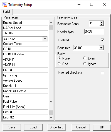Click scroll up arrow in Parameters list
This screenshot has width=111, height=132.
[51, 23]
